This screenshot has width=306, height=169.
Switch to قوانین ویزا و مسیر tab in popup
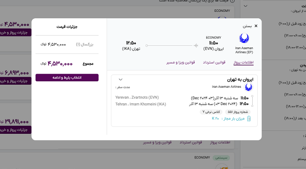(x=181, y=62)
